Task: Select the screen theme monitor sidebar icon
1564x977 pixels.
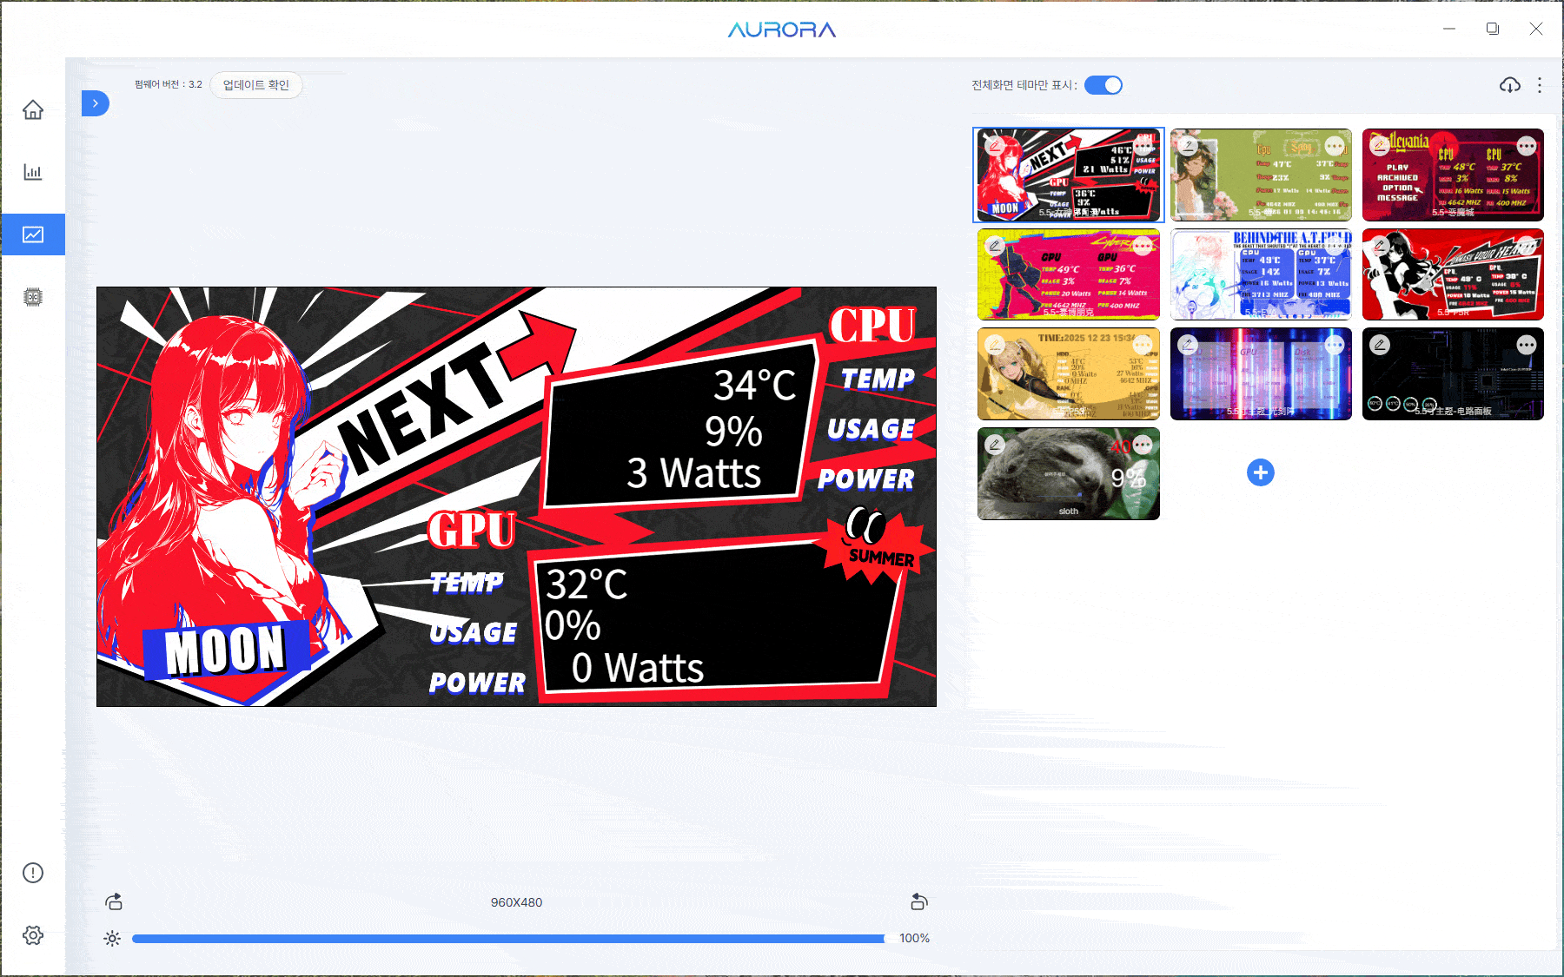Action: [33, 234]
